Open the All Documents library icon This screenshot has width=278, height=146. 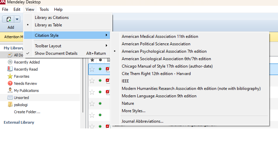(10, 55)
